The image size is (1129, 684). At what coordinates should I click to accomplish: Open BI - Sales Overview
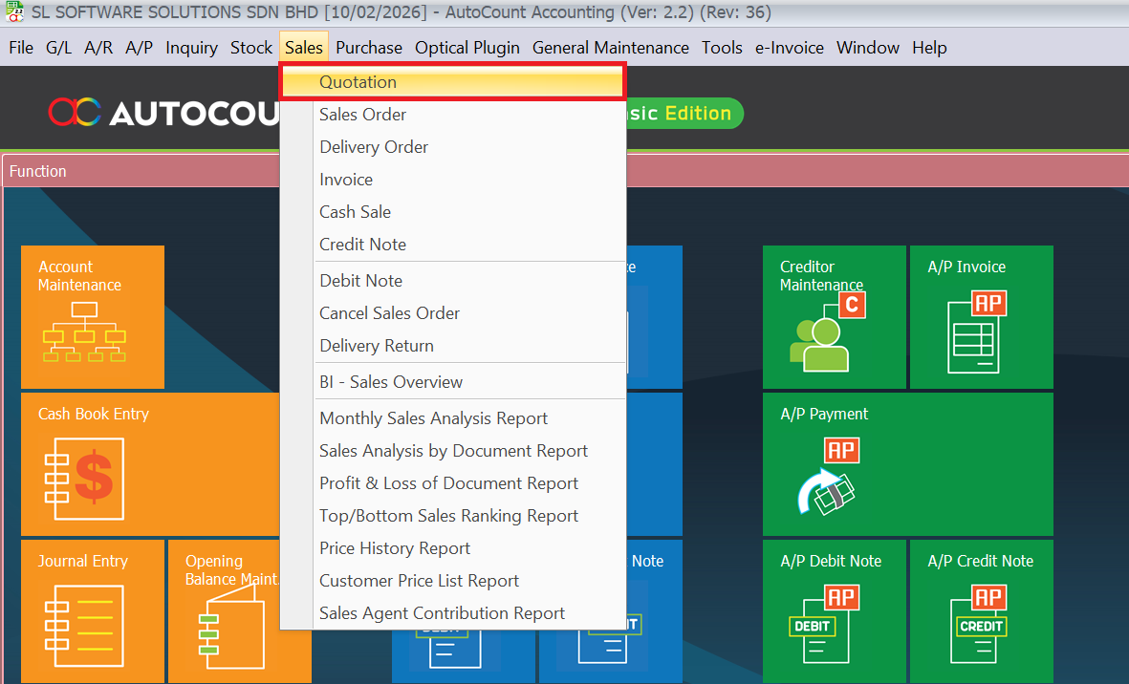coord(391,382)
